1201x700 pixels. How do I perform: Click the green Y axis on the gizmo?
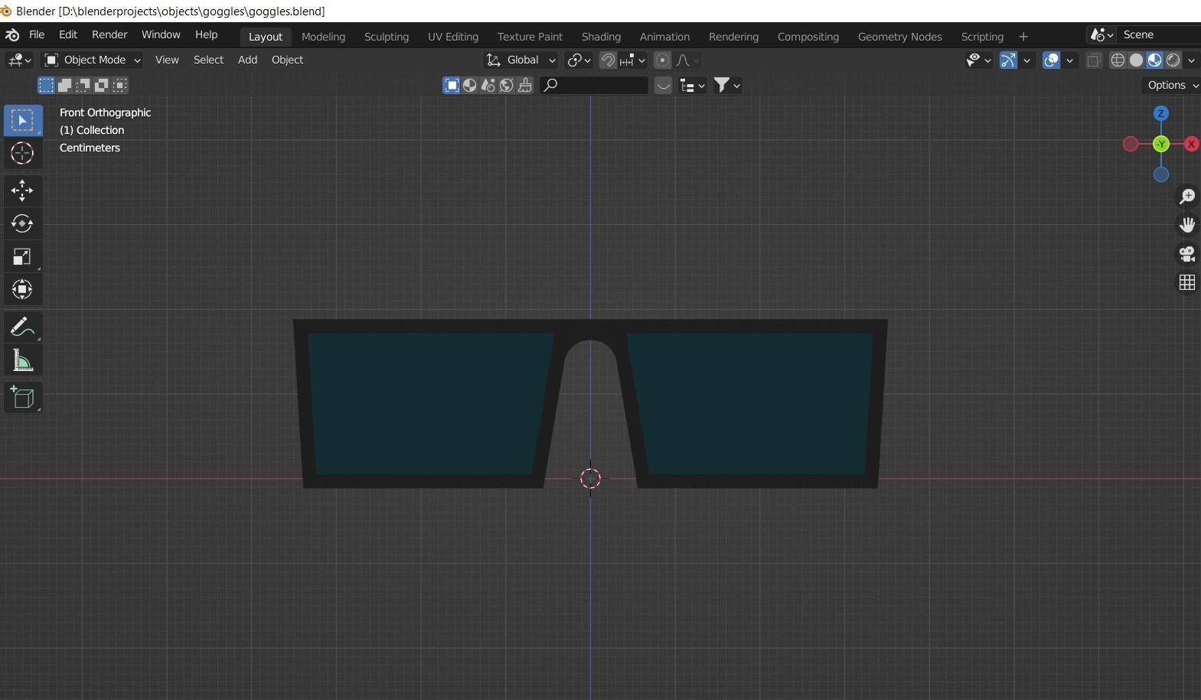(x=1161, y=144)
